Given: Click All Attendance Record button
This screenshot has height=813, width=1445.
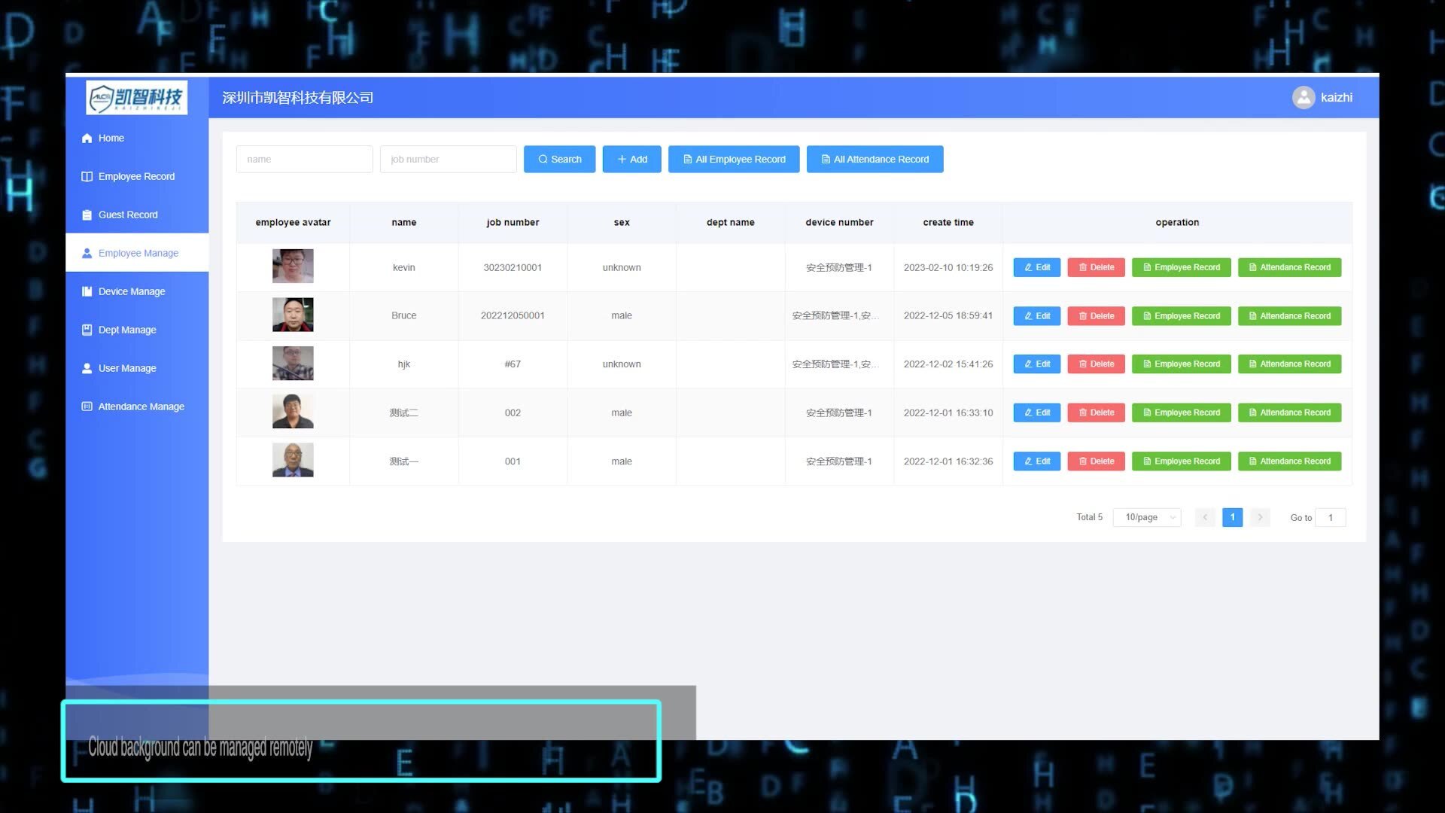Looking at the screenshot, I should point(875,159).
